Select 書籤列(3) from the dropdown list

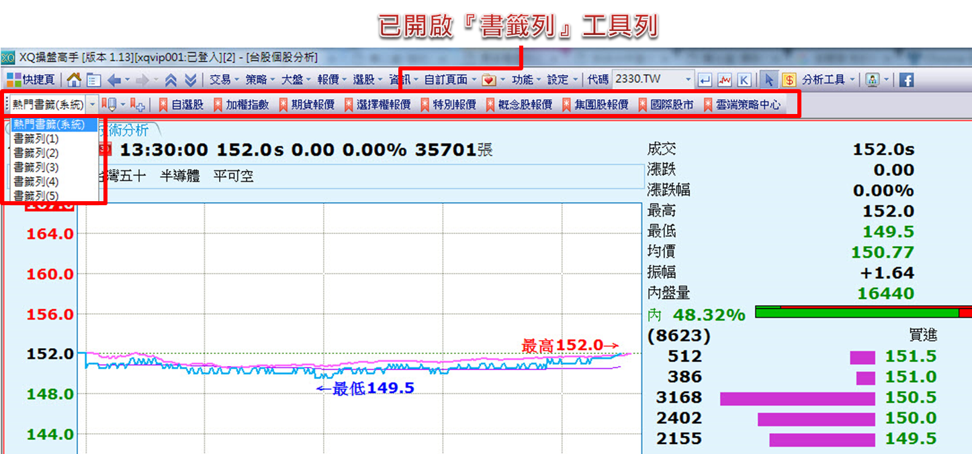tap(36, 167)
